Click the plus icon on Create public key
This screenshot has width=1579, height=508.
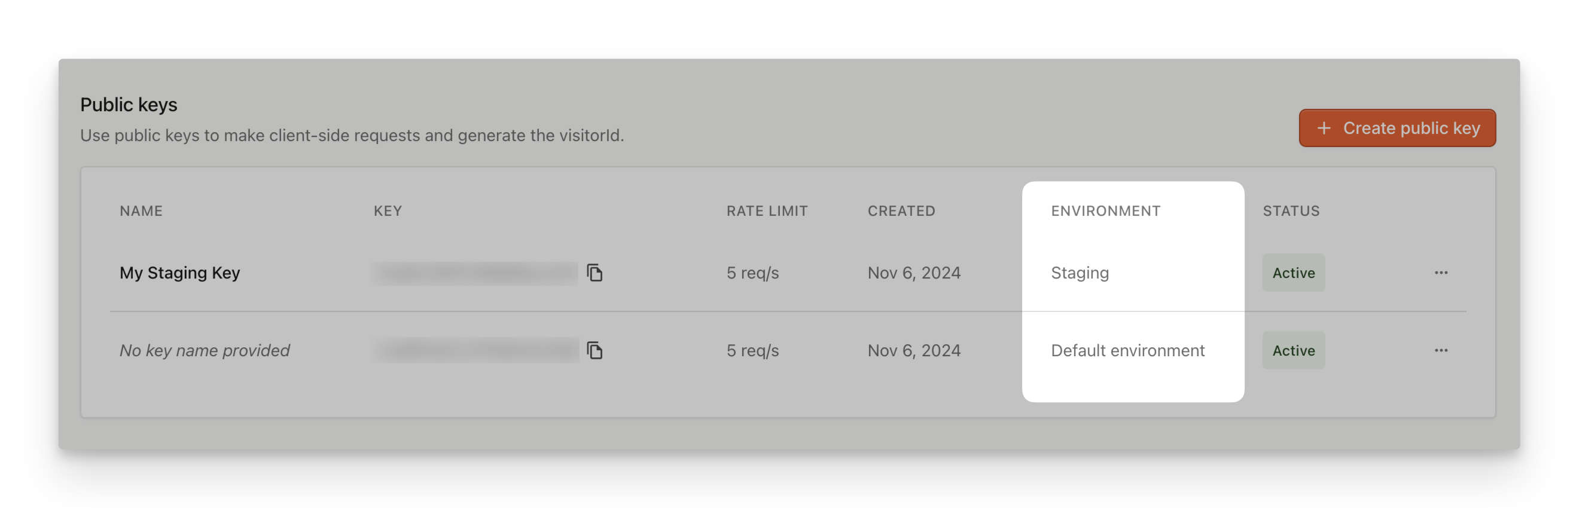click(x=1324, y=128)
